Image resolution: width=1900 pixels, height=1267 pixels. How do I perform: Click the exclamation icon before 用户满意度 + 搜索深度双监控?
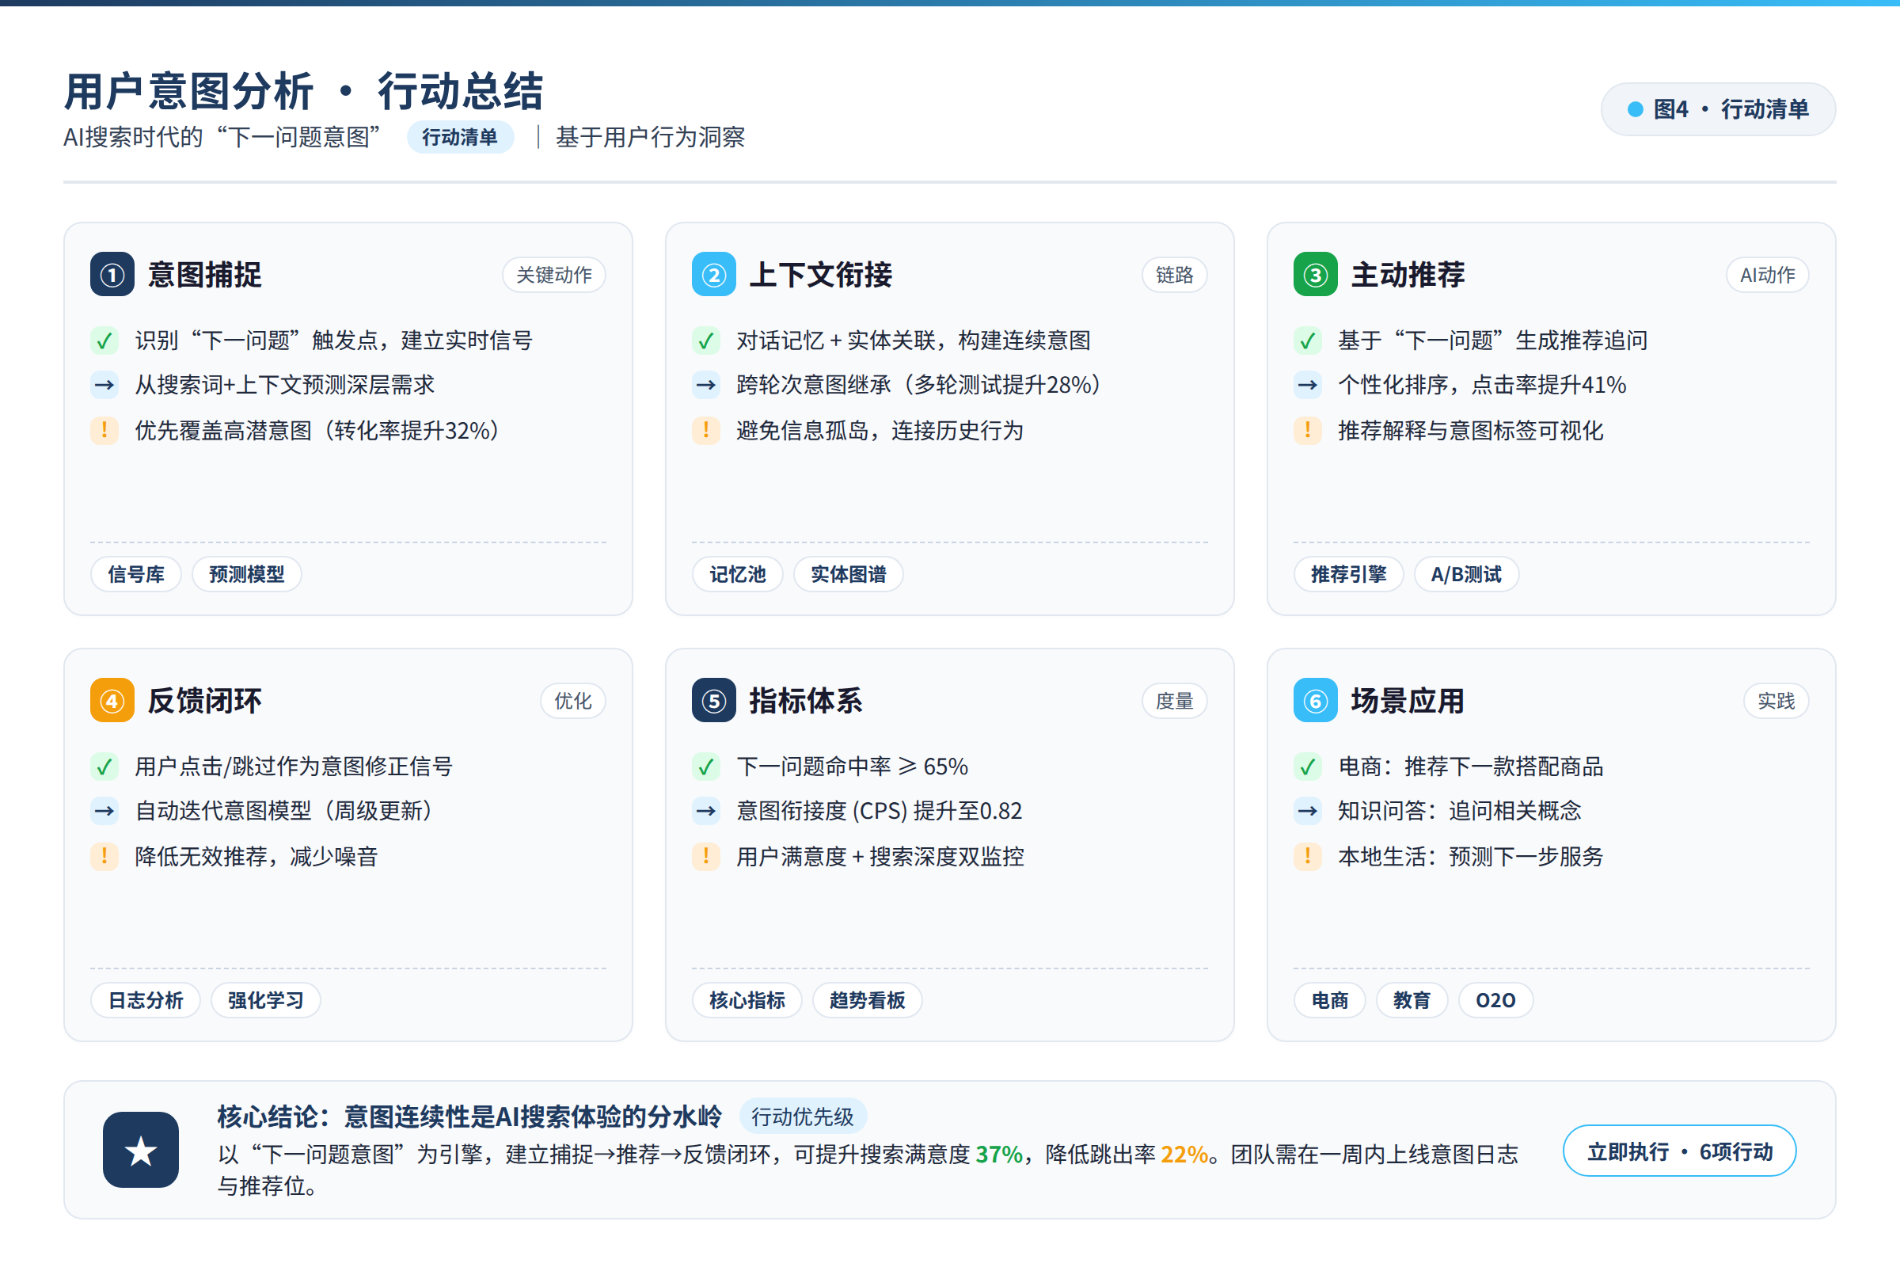point(706,856)
